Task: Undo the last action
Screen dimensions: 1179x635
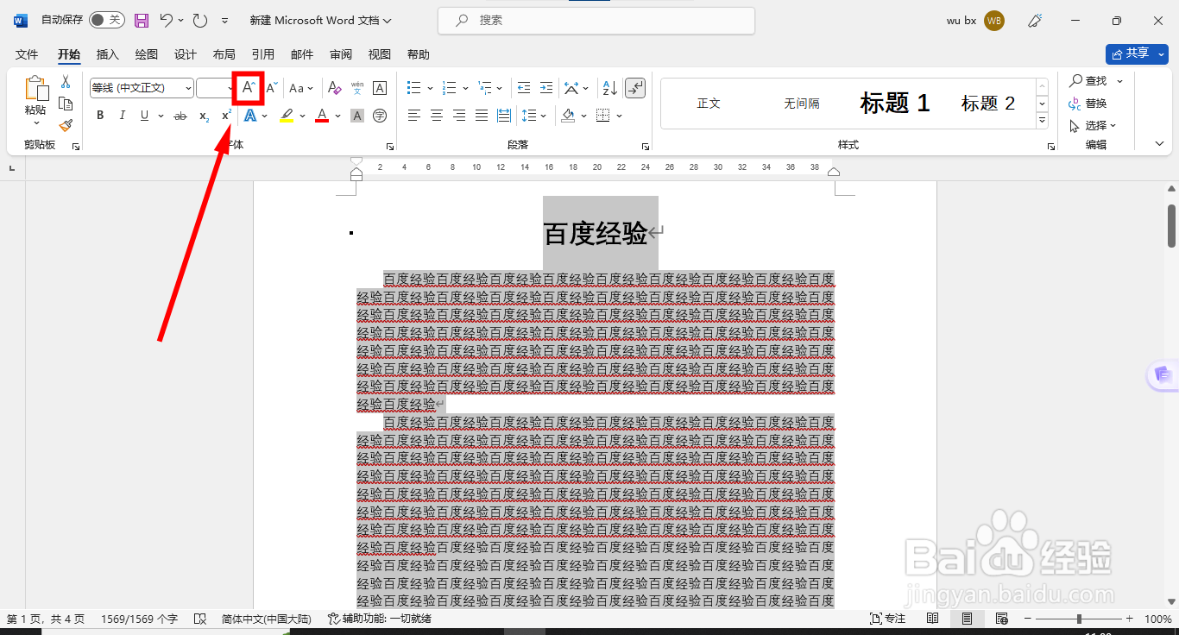Action: pyautogui.click(x=167, y=20)
